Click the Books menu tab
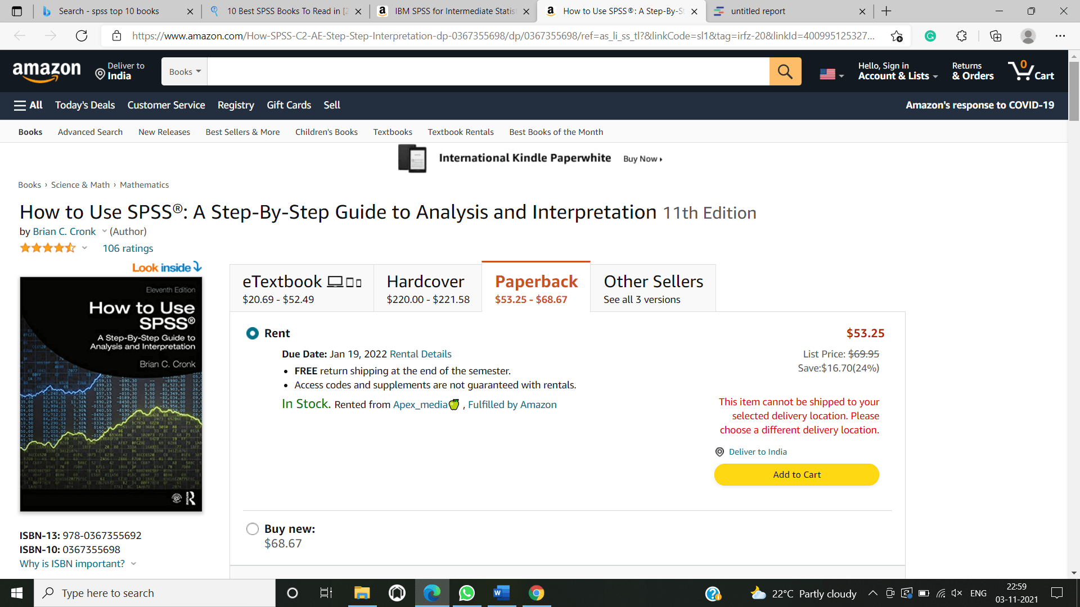 click(x=30, y=131)
